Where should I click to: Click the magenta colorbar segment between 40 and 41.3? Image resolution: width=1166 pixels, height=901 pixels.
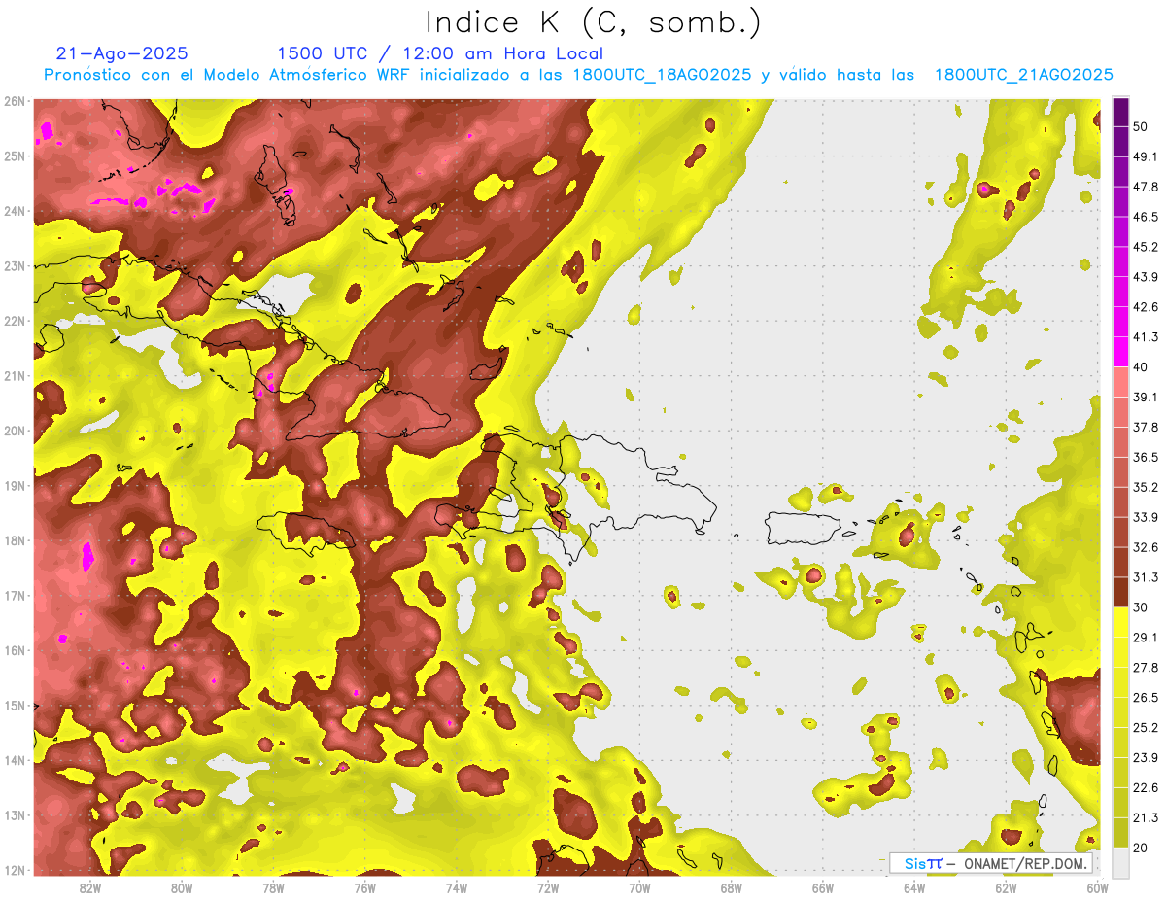coord(1120,352)
